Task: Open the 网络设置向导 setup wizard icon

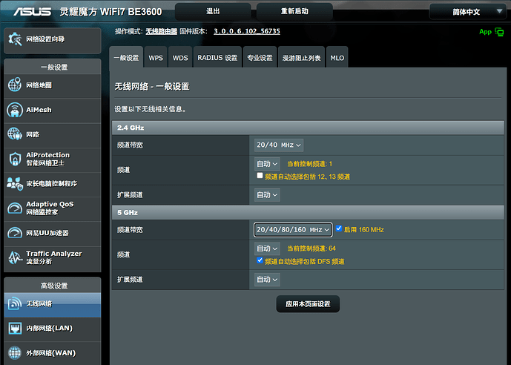Action: click(x=15, y=39)
